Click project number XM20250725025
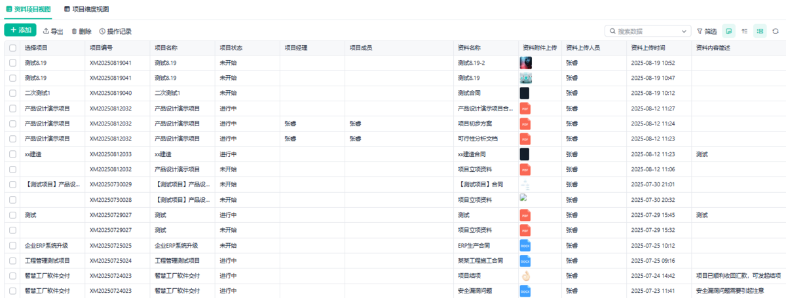The height and width of the screenshot is (298, 786). [111, 246]
